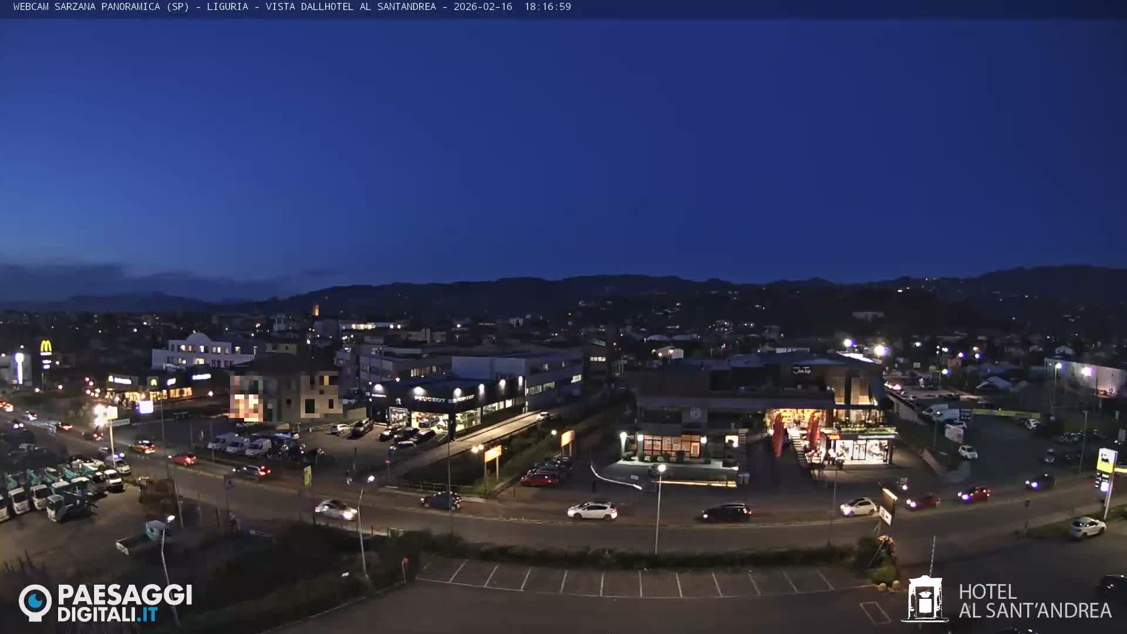The image size is (1127, 634).
Task: Click the webcam title text 'WEBCAM SARZANA PANORAMICA (SP)'
Action: point(101,6)
